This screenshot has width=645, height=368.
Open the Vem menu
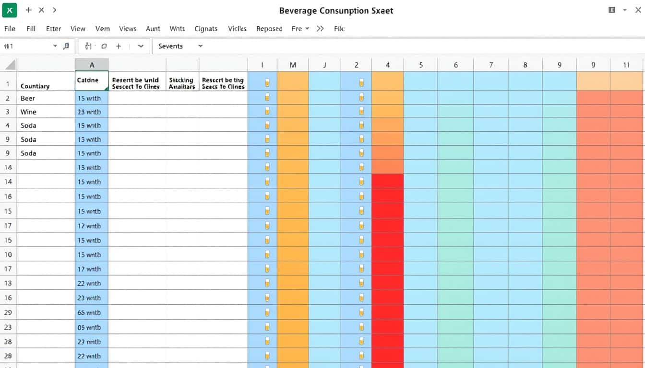[103, 29]
